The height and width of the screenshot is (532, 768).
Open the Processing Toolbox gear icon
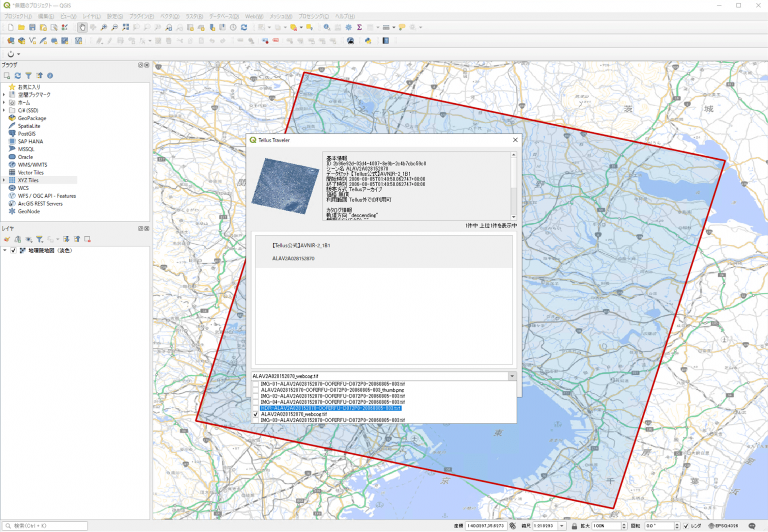tap(348, 28)
